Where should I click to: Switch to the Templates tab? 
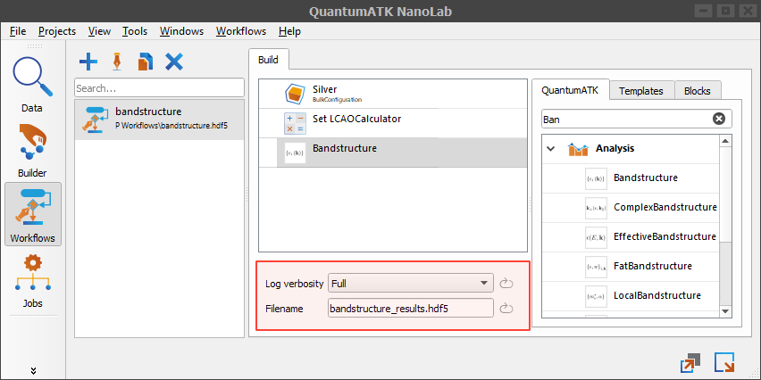pyautogui.click(x=641, y=91)
